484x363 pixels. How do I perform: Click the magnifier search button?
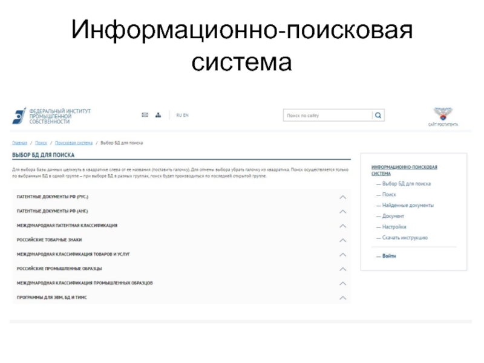coord(378,115)
